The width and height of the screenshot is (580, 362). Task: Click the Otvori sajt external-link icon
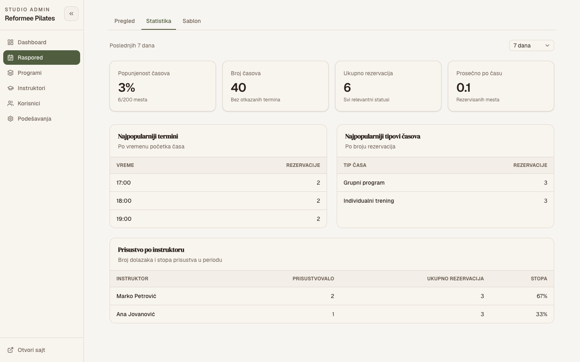[10, 350]
